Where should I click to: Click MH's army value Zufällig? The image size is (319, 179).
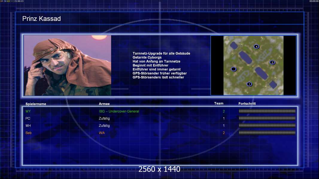pyautogui.click(x=104, y=126)
